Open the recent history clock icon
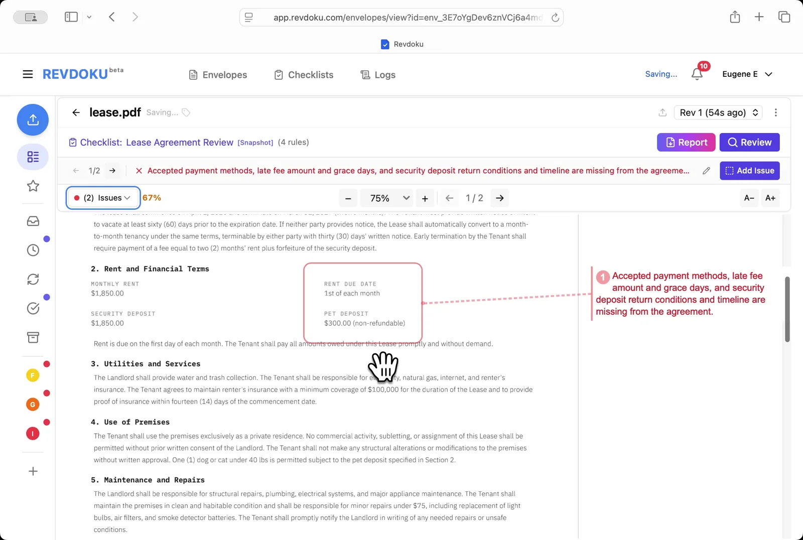Image resolution: width=803 pixels, height=540 pixels. point(33,250)
